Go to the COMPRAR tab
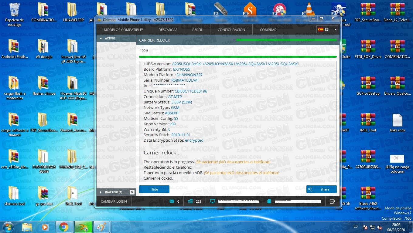 268,30
